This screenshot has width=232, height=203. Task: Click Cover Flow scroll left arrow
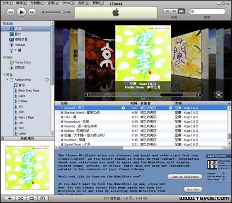tap(87, 95)
